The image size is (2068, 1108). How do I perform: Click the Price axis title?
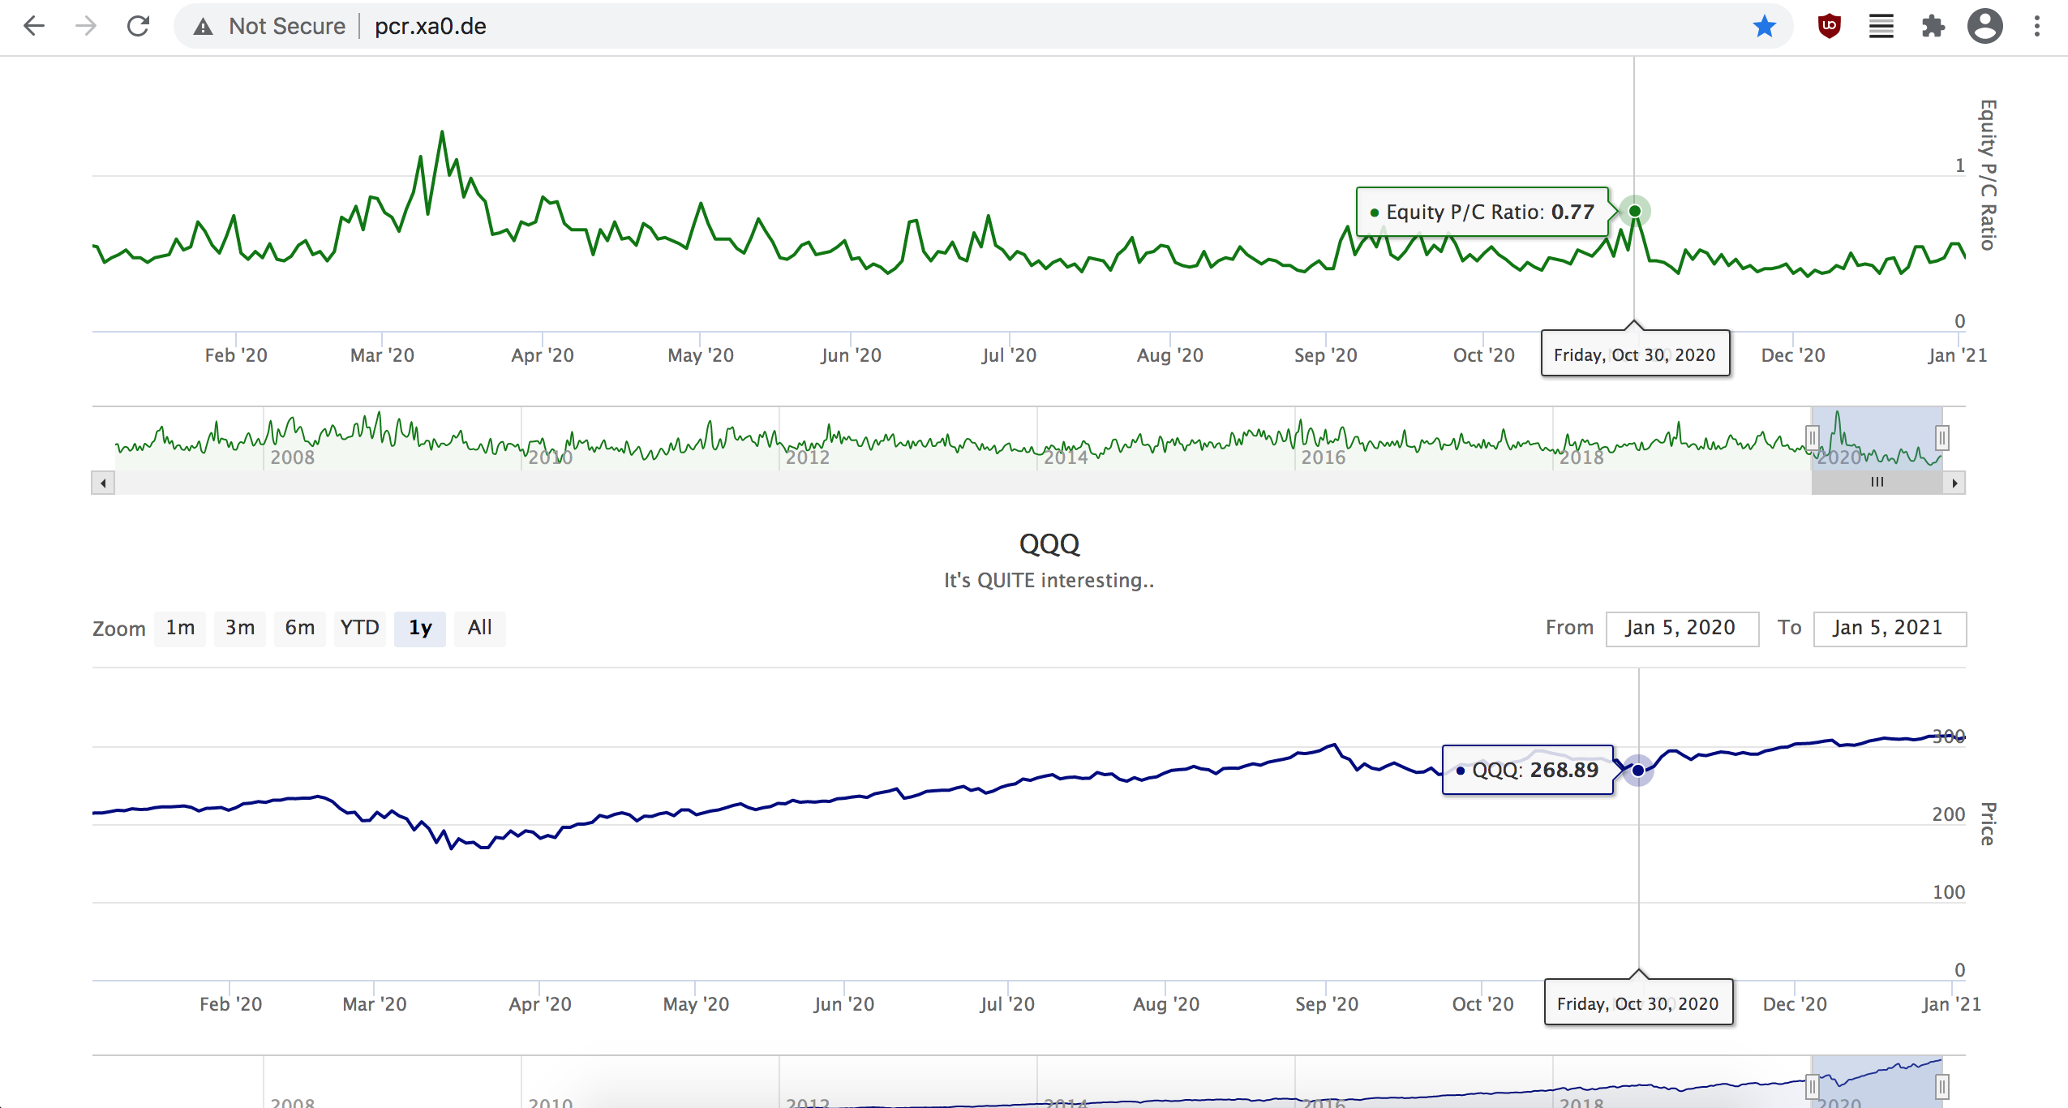(x=1988, y=824)
